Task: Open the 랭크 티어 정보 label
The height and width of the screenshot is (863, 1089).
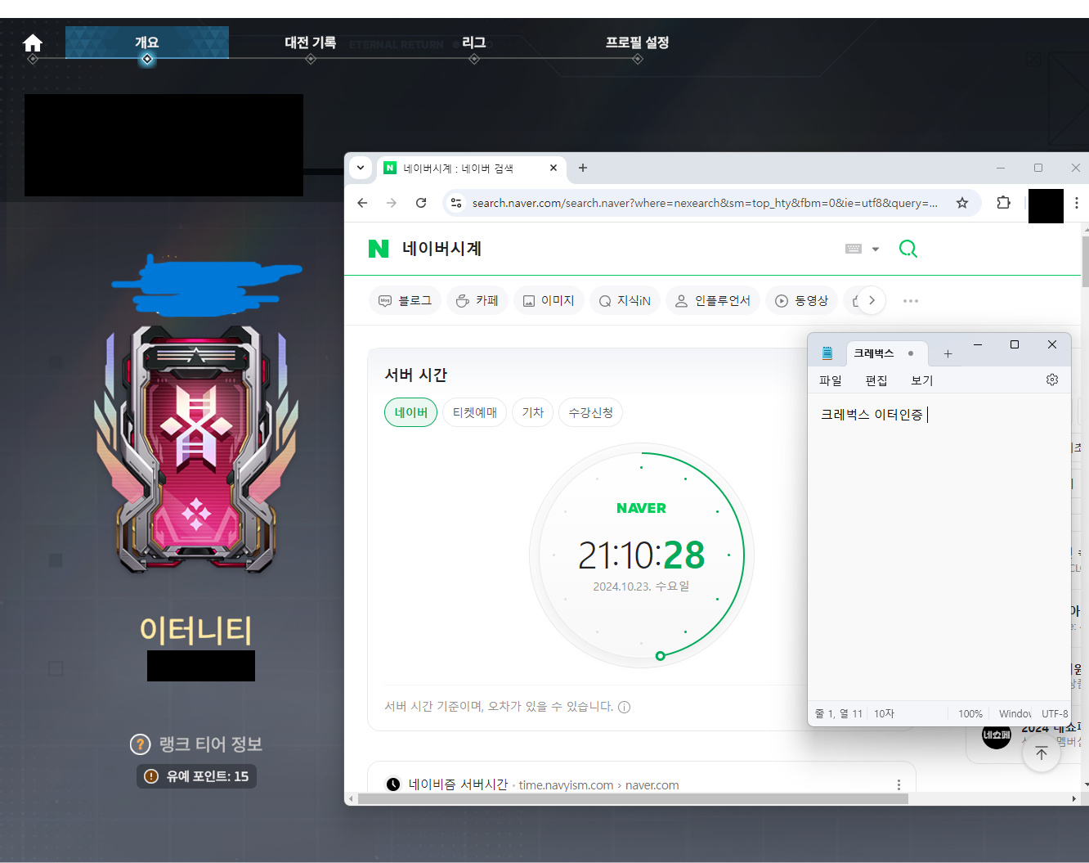Action: (210, 744)
